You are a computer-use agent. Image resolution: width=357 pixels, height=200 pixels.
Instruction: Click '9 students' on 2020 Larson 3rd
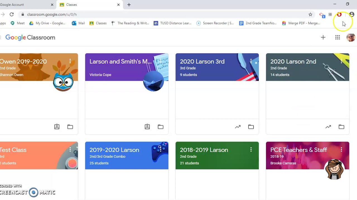tap(188, 75)
